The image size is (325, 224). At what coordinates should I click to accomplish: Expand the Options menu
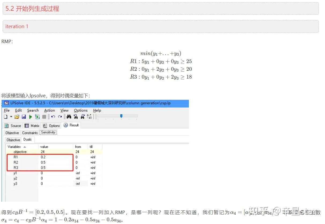point(81,110)
